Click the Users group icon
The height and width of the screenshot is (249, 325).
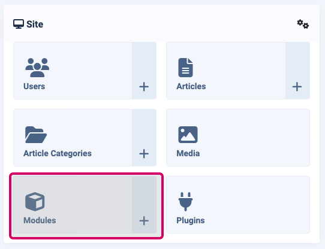(x=37, y=68)
